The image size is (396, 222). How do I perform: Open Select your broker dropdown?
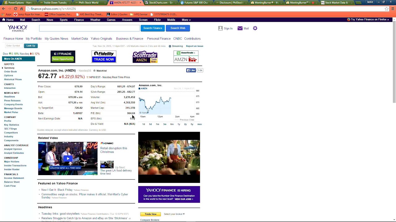coord(174,214)
